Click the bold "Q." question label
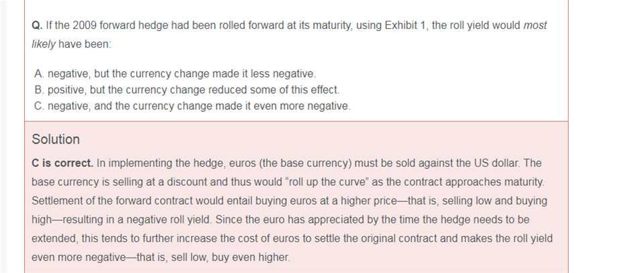This screenshot has width=617, height=273. point(38,25)
